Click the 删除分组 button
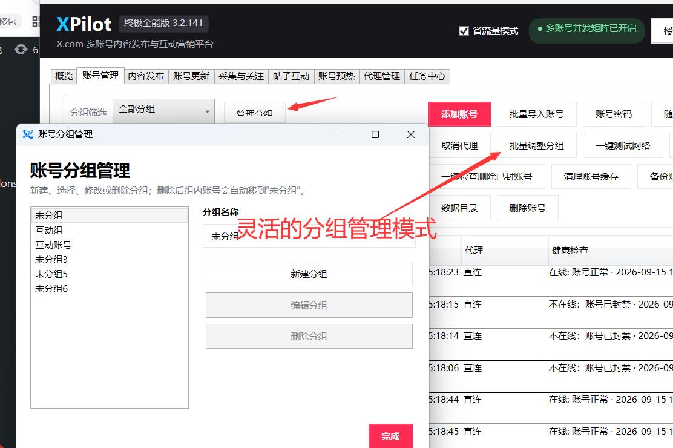Viewport: 673px width, 448px height. coord(309,337)
